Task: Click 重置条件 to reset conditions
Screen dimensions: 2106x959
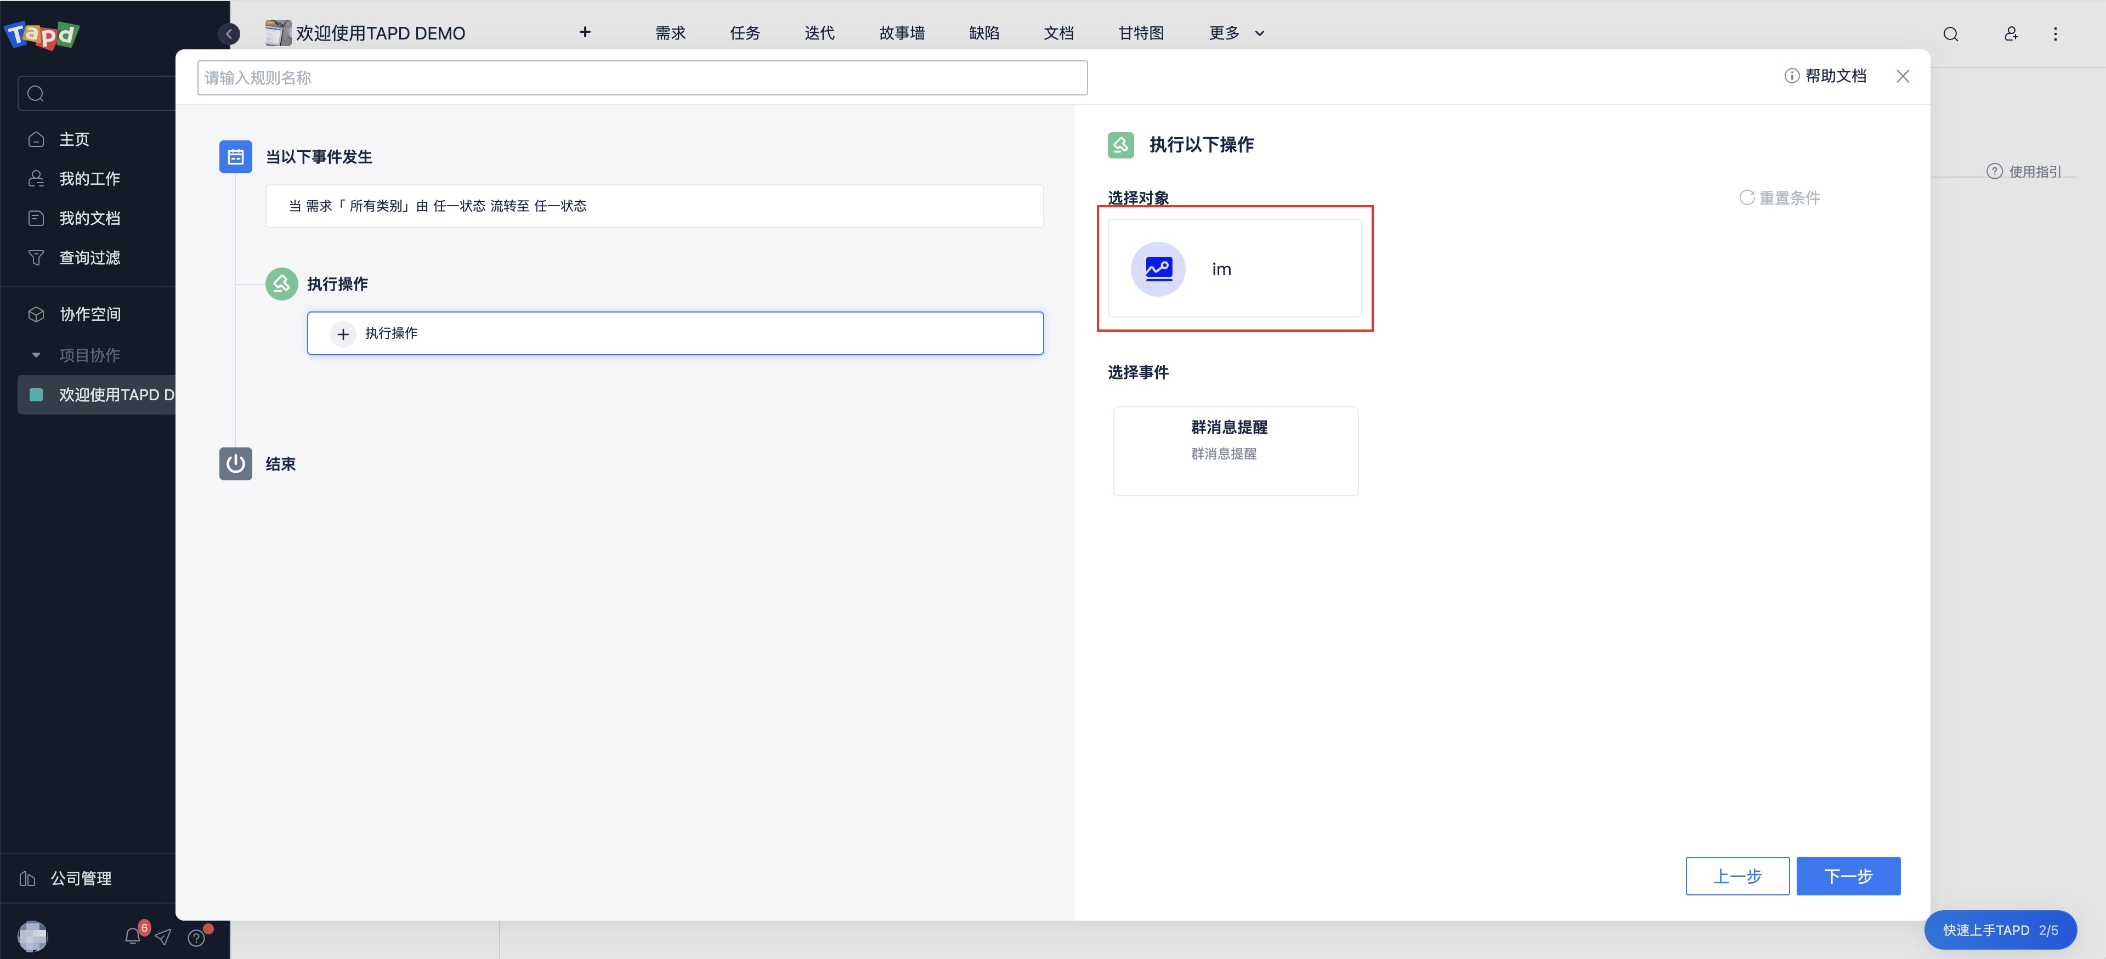Action: (1780, 197)
